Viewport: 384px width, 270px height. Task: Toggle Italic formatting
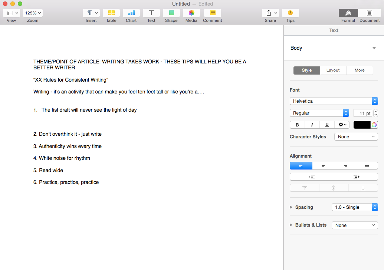click(312, 125)
